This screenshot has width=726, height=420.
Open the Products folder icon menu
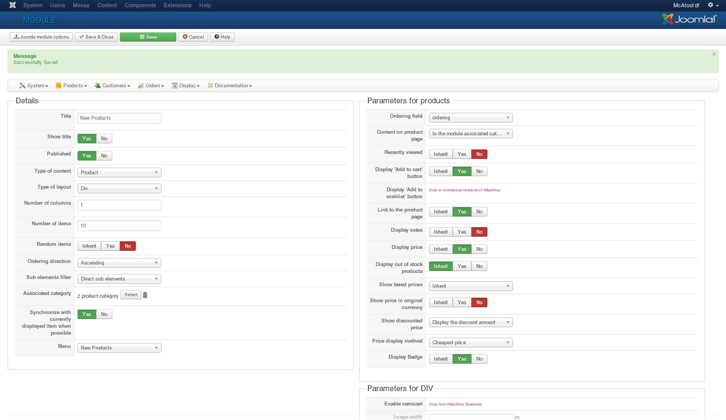pyautogui.click(x=71, y=86)
